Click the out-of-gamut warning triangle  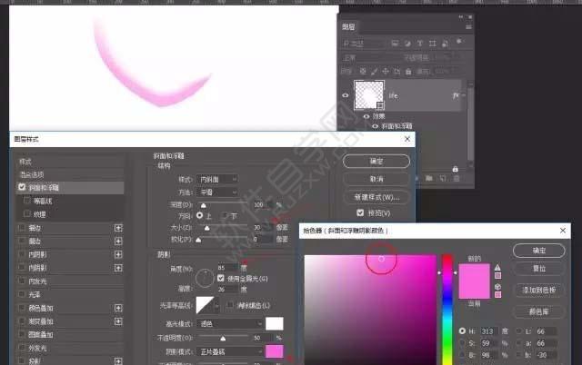(497, 267)
